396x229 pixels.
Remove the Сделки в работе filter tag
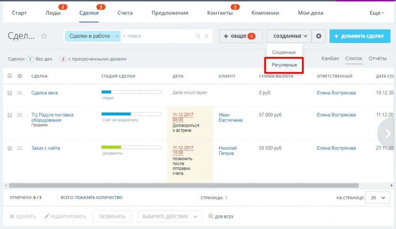click(x=117, y=36)
